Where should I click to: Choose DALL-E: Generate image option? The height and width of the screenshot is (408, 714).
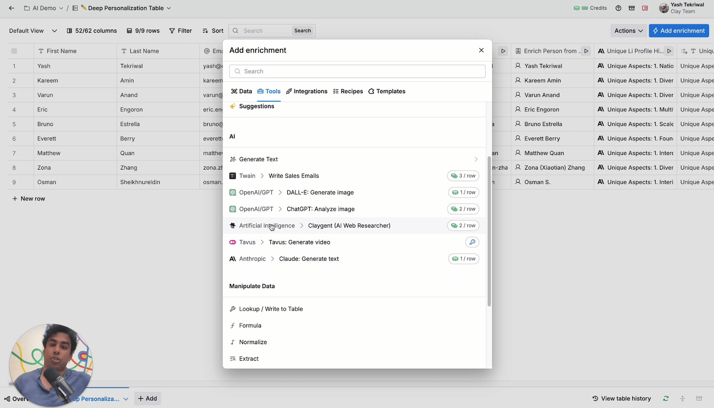(320, 192)
